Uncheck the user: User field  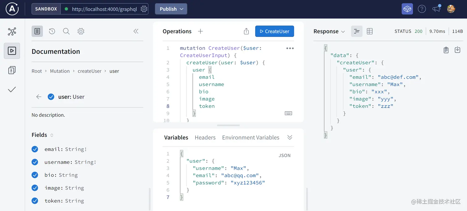[51, 97]
